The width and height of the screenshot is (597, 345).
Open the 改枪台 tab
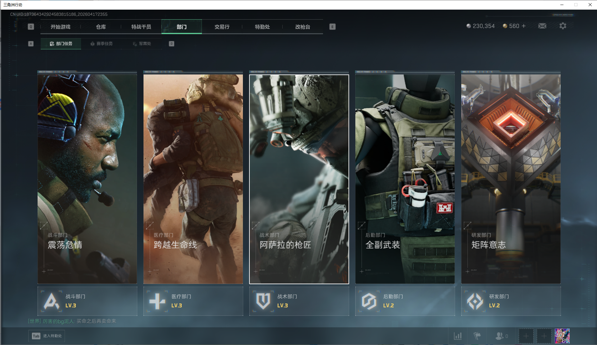point(303,27)
